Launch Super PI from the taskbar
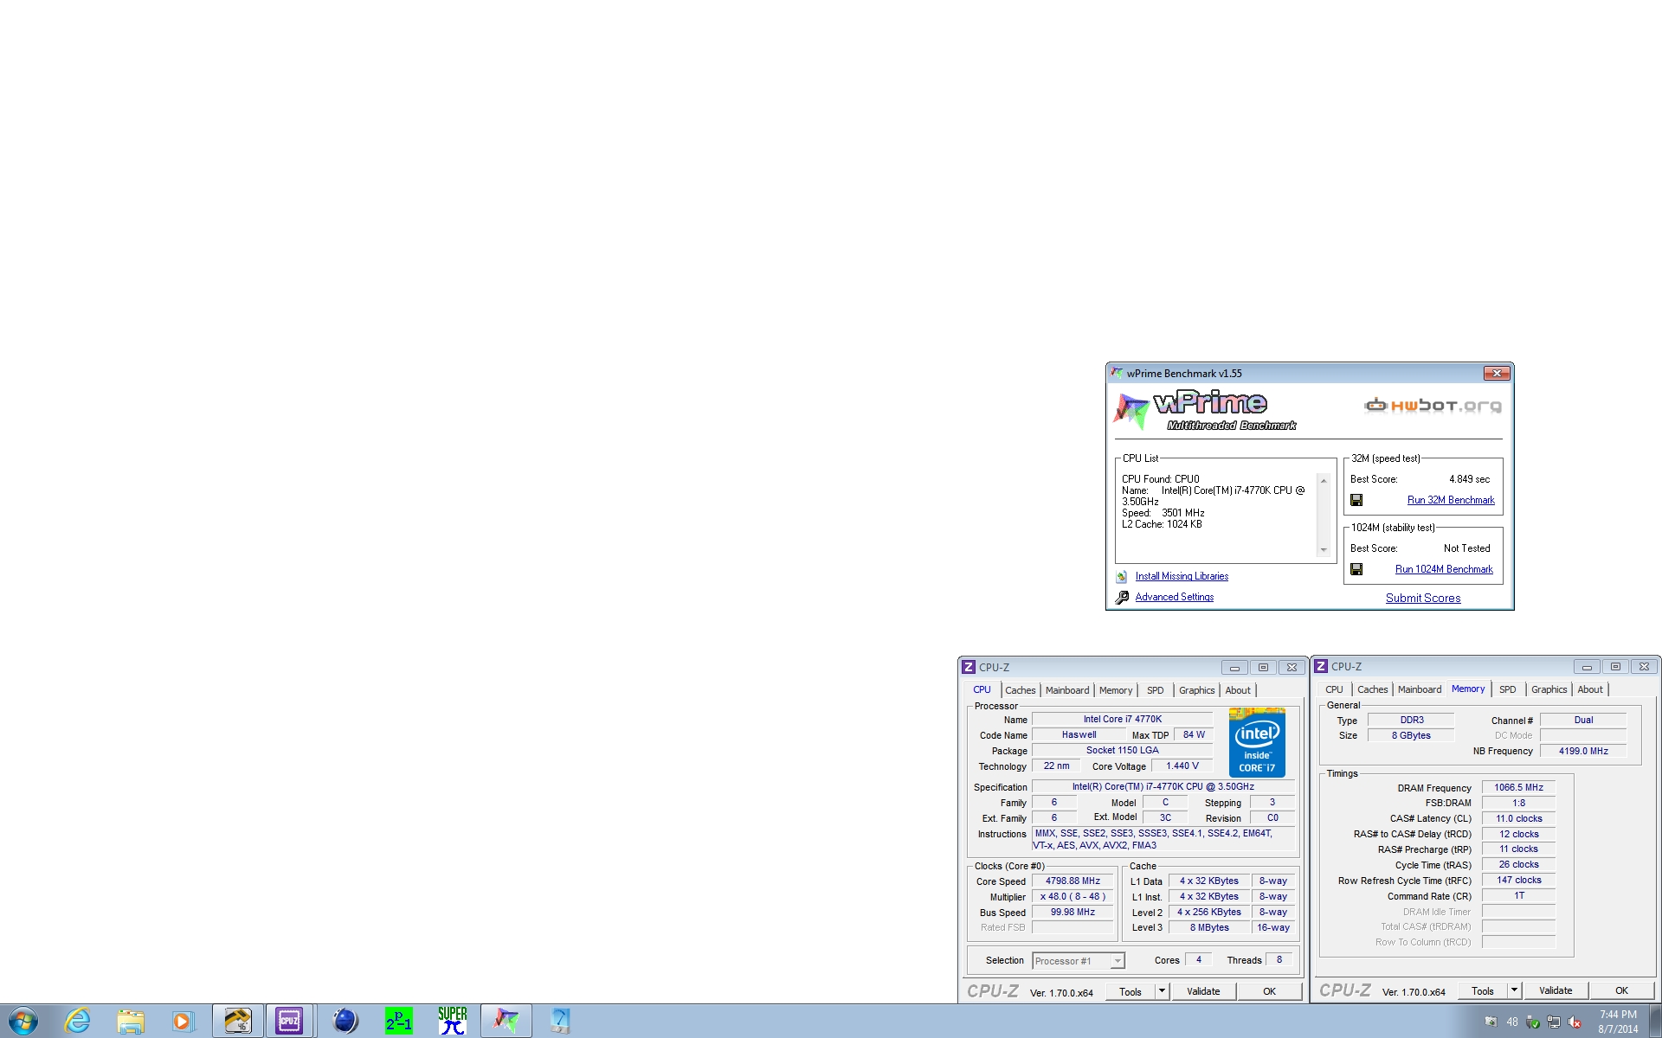This screenshot has height=1038, width=1662. tap(452, 1021)
